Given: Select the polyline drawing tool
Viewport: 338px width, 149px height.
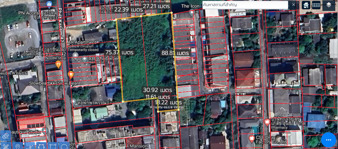Looking at the screenshot, I should (x=30, y=146).
